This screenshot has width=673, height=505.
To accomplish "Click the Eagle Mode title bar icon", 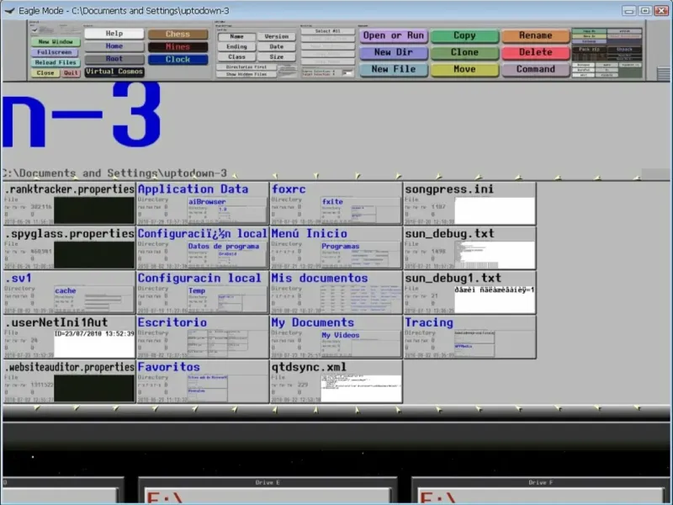I will tap(9, 10).
